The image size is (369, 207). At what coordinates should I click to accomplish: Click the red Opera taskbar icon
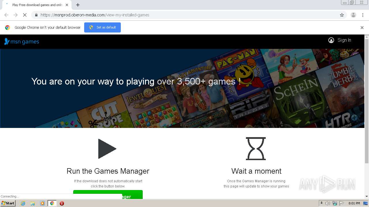click(x=62, y=203)
